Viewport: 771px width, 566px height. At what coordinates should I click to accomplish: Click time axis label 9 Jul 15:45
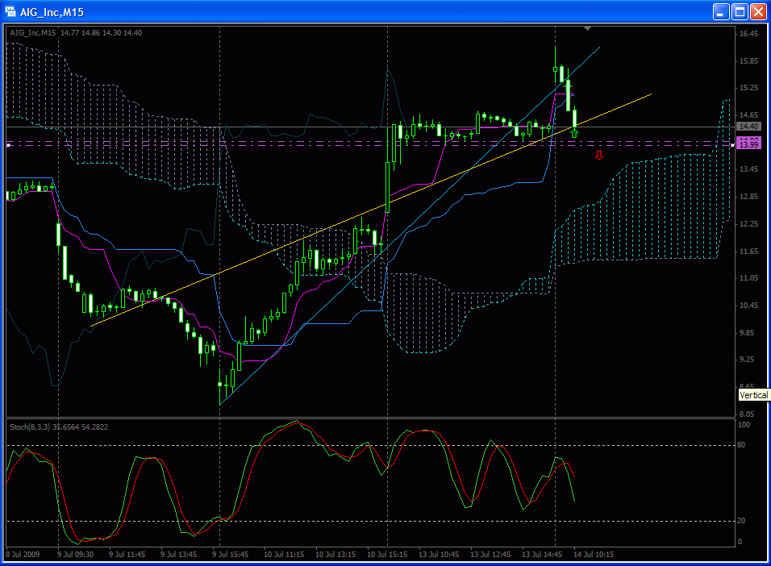[230, 555]
